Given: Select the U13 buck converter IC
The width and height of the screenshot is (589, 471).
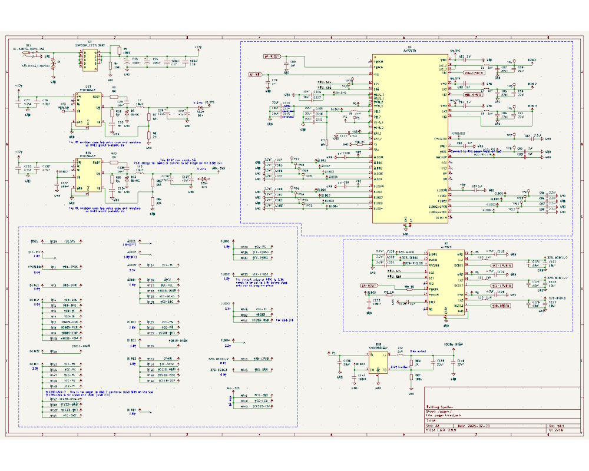Looking at the screenshot, I should point(88,109).
